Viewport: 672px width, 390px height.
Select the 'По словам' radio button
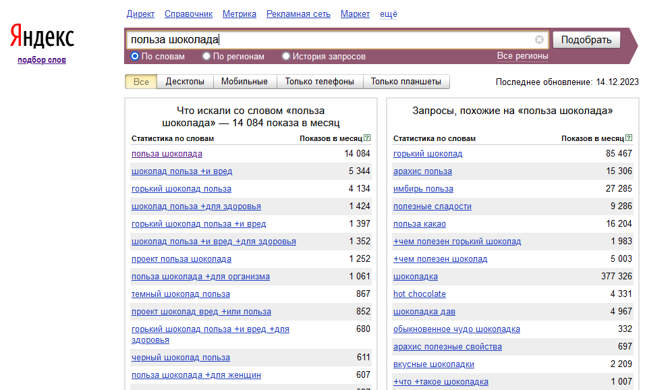pyautogui.click(x=135, y=56)
